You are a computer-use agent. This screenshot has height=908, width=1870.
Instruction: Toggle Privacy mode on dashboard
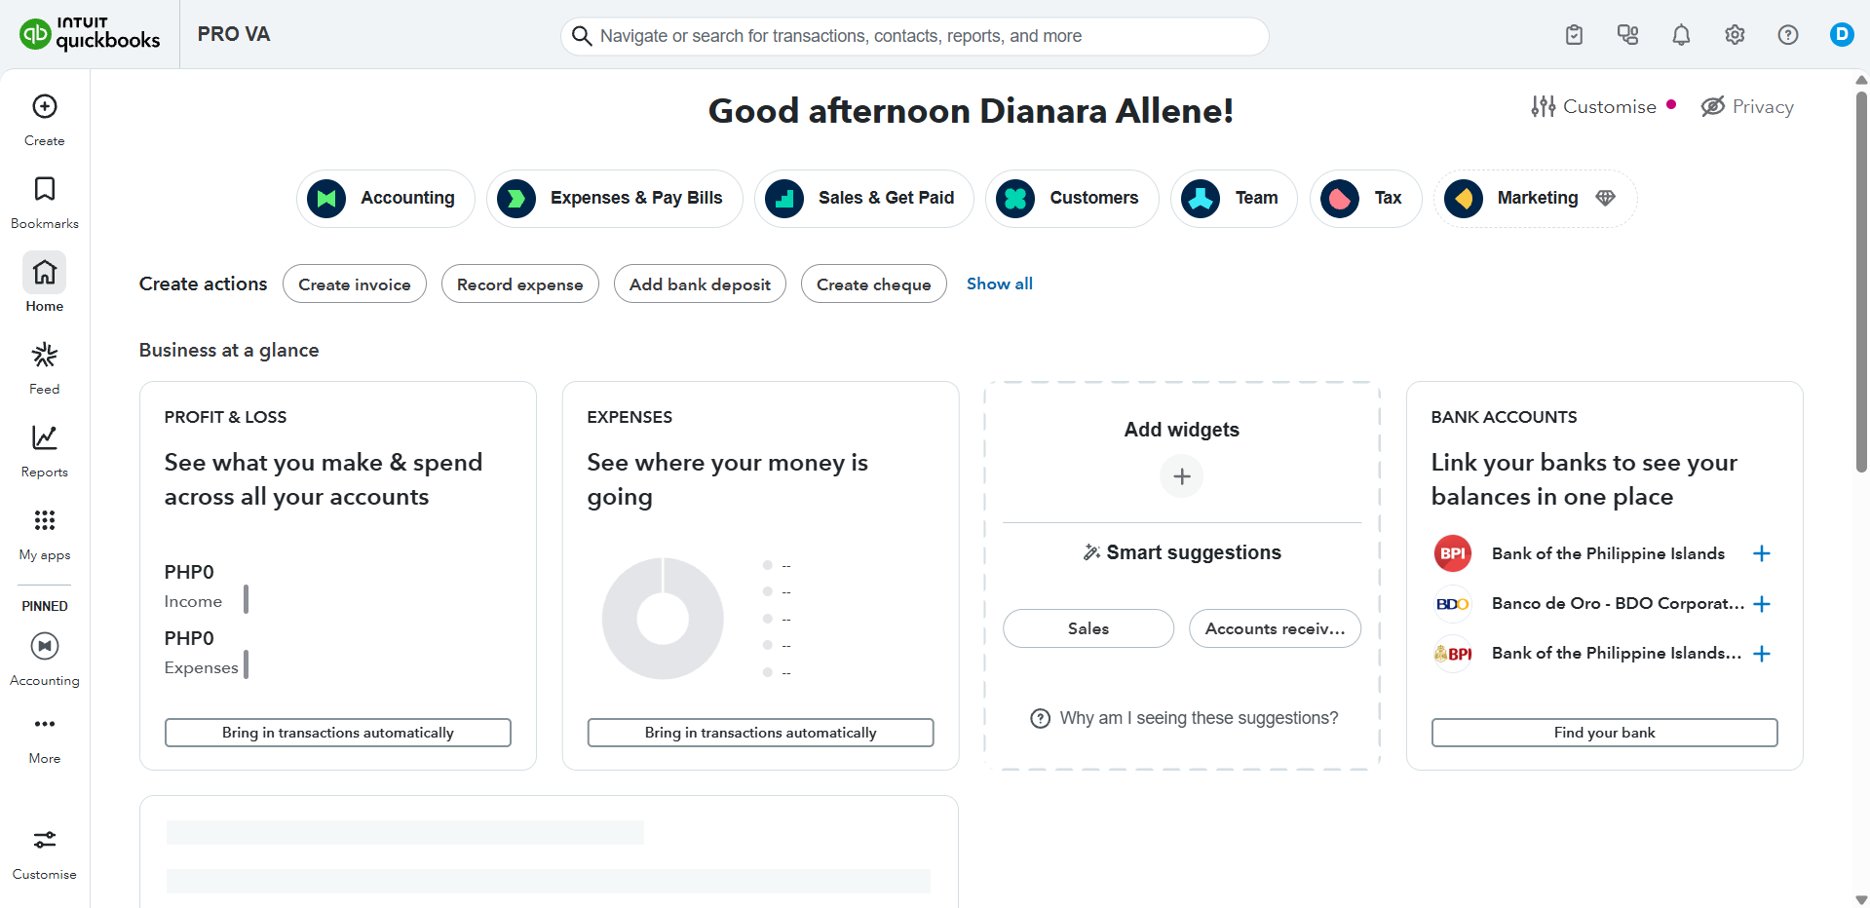pos(1747,106)
